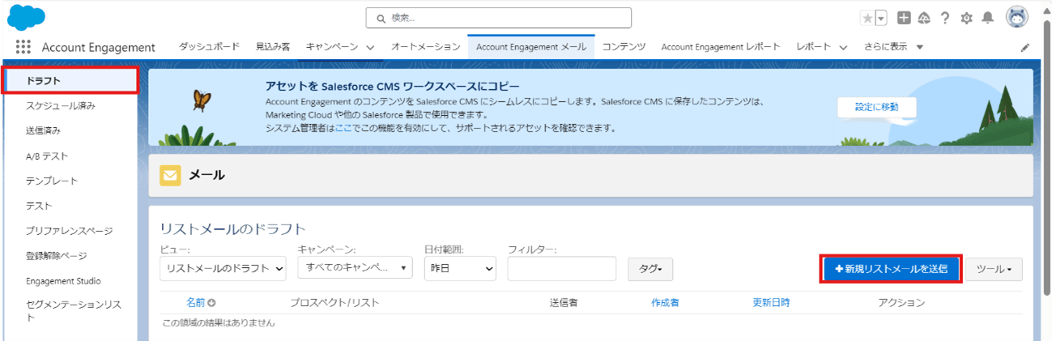
Task: Click the プロスペクト/リスト column header
Action: coord(334,303)
